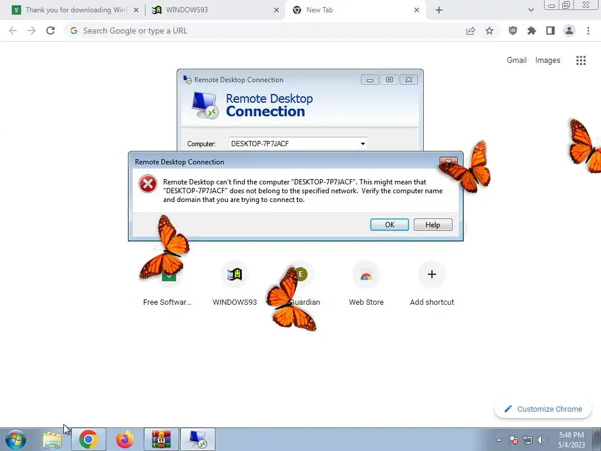This screenshot has width=601, height=451.
Task: Close the New Tab tab
Action: 417,11
